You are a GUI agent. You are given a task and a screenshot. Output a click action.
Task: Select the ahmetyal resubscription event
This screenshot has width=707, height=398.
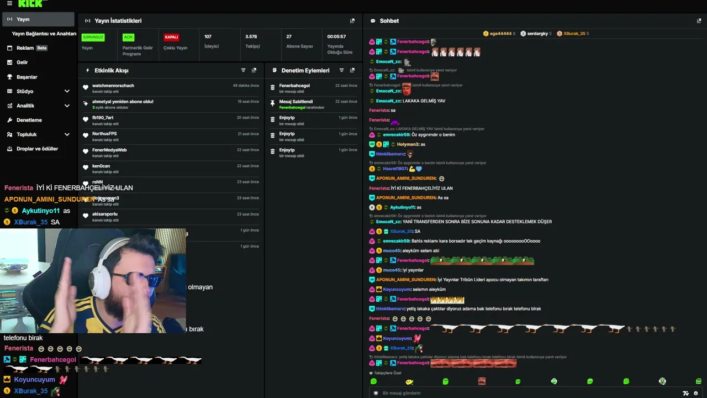pos(171,104)
